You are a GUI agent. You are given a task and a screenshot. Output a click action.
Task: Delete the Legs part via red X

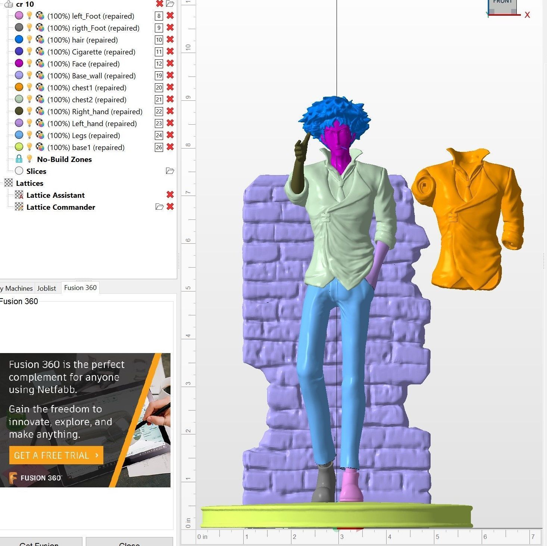[170, 135]
